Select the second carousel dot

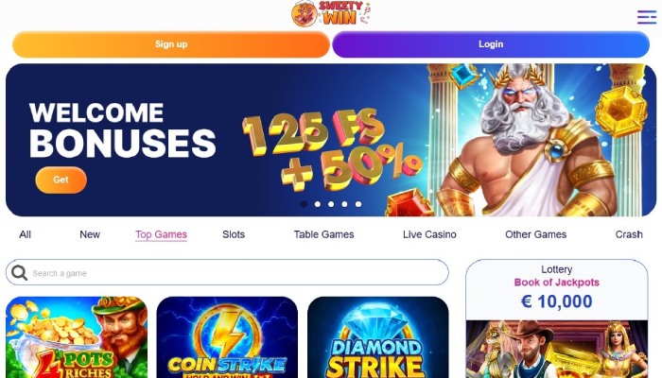pos(318,204)
